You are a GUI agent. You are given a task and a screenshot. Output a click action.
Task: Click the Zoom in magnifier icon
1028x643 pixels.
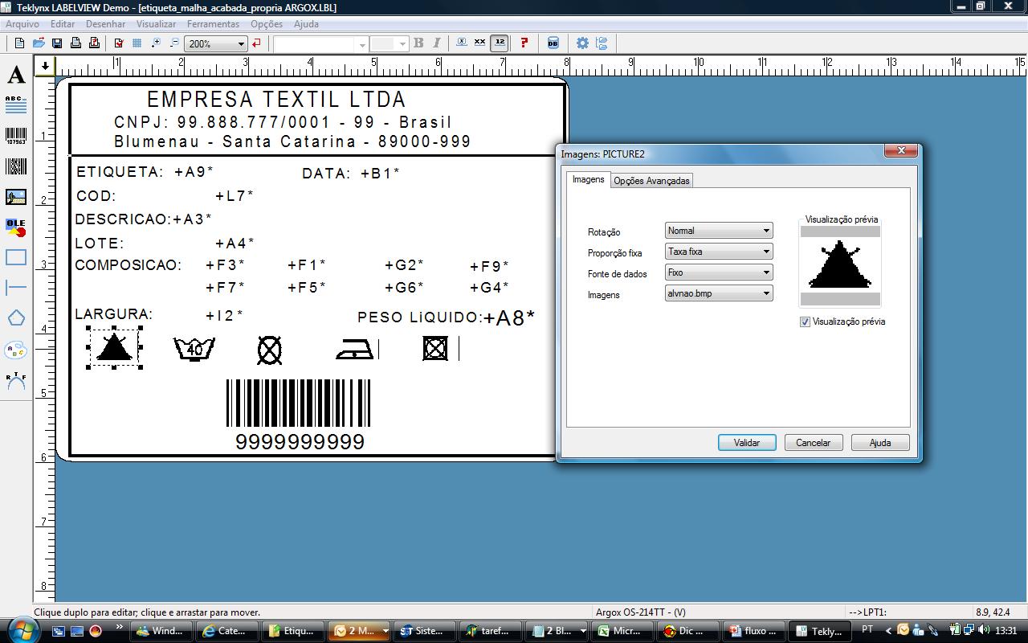pyautogui.click(x=156, y=43)
